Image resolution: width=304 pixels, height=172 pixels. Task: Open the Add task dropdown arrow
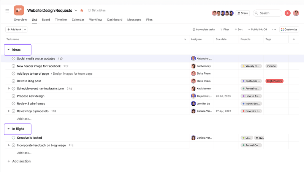[25, 30]
